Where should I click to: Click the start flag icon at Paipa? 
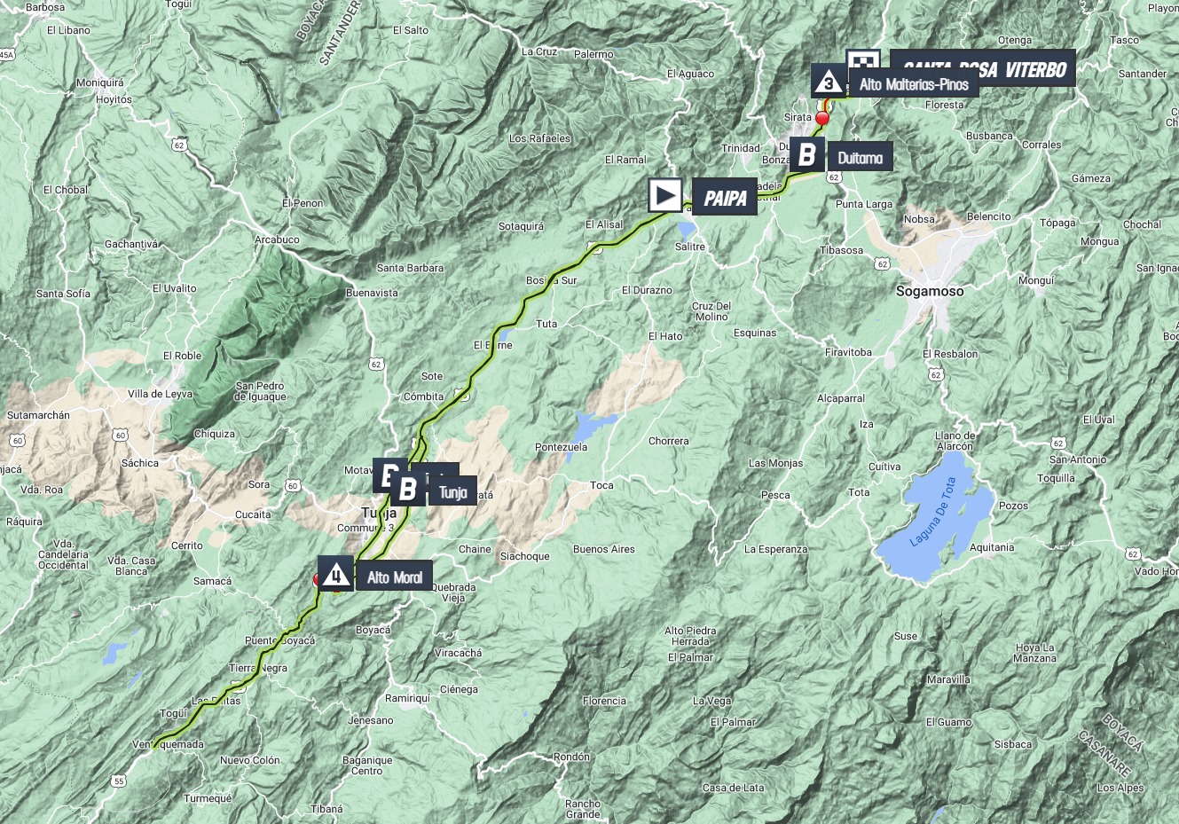pos(665,195)
